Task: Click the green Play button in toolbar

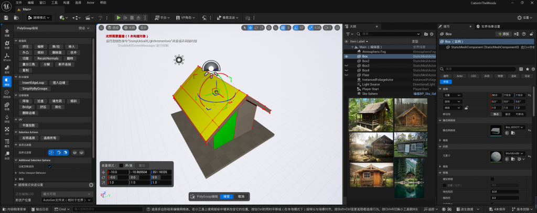Action: click(x=119, y=17)
